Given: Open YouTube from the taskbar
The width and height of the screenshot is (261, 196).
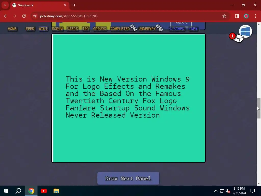Looking at the screenshot, I should pyautogui.click(x=44, y=191).
